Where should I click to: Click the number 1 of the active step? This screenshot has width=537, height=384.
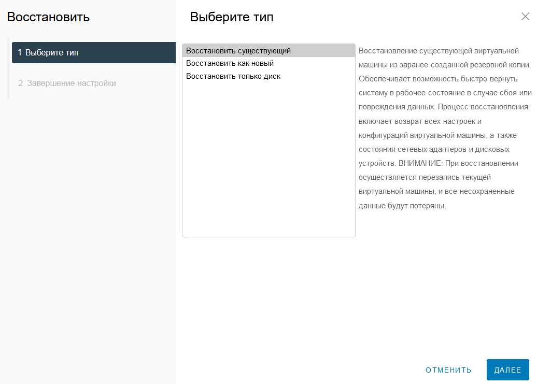pos(20,53)
